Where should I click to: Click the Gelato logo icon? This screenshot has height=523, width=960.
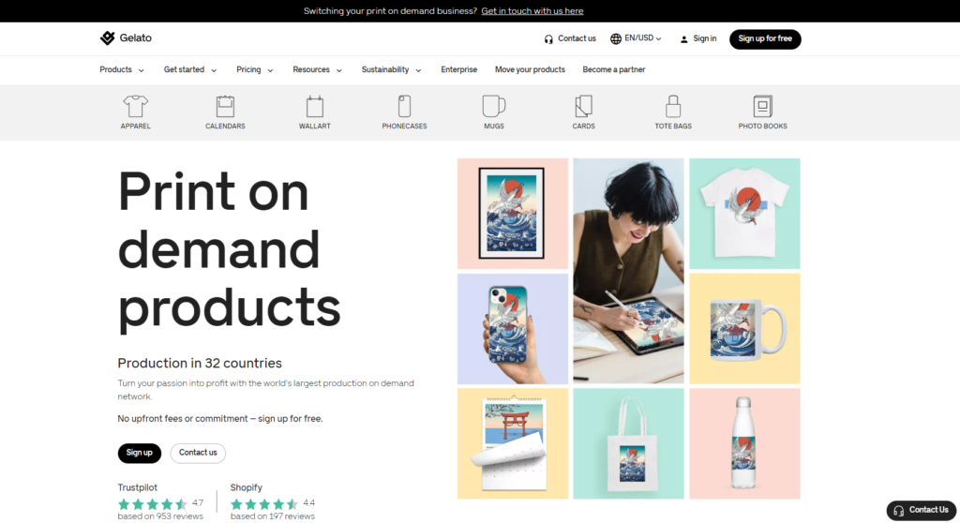pos(108,38)
